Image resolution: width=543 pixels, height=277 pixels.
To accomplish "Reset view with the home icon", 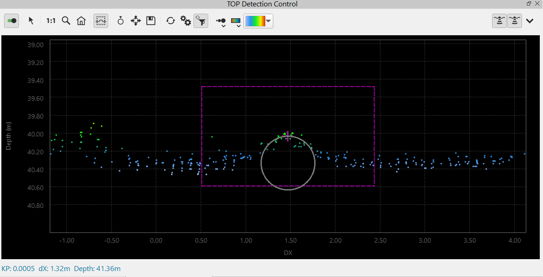I will coord(81,21).
